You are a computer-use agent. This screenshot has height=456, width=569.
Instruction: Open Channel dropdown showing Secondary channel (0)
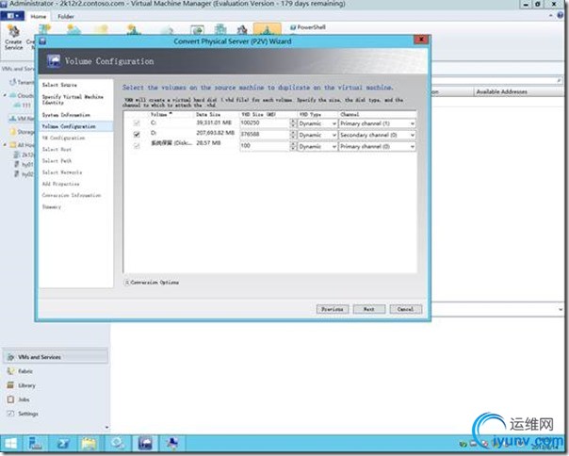377,135
